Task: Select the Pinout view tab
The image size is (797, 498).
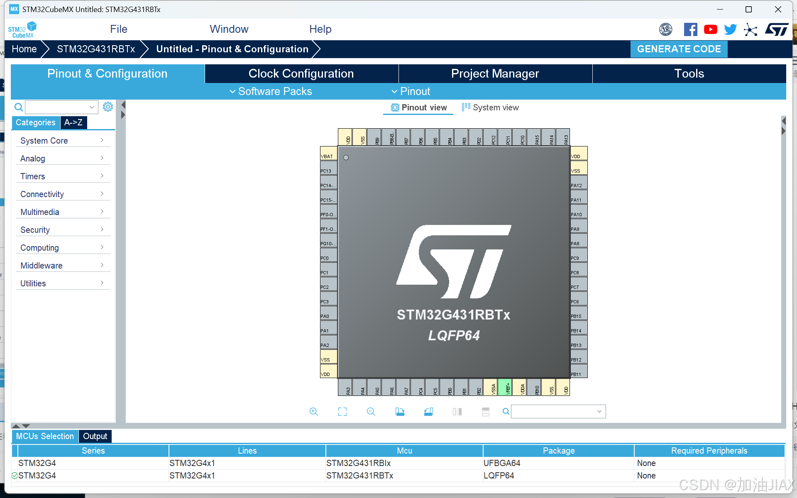Action: pyautogui.click(x=419, y=107)
